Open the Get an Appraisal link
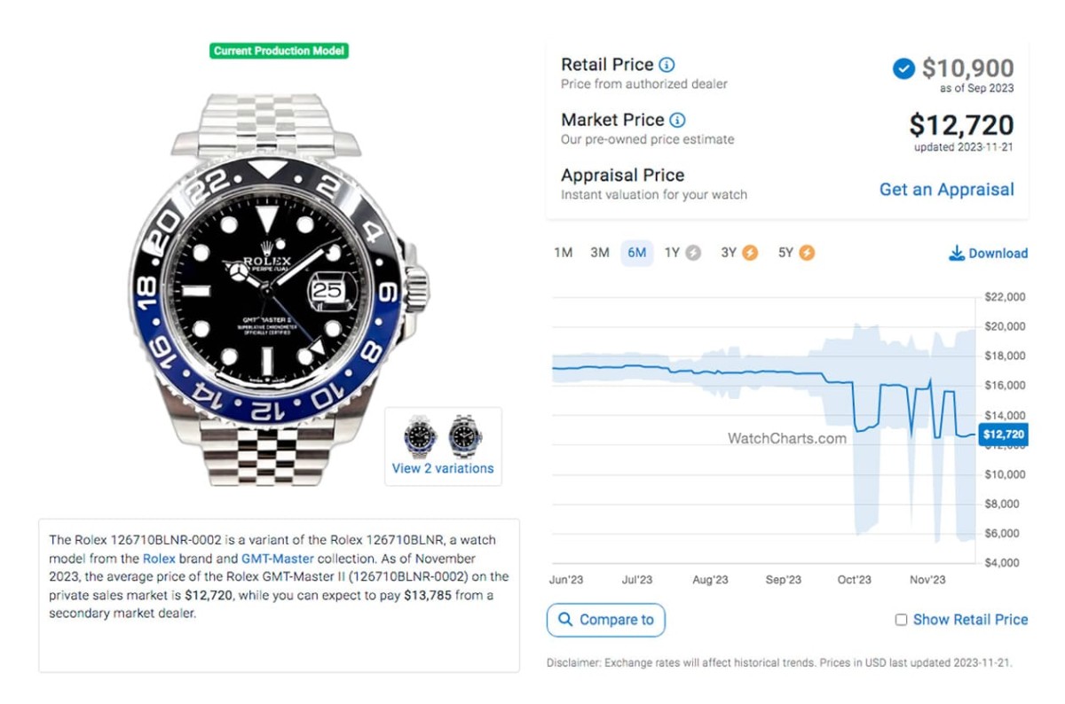The height and width of the screenshot is (704, 1065). click(946, 189)
